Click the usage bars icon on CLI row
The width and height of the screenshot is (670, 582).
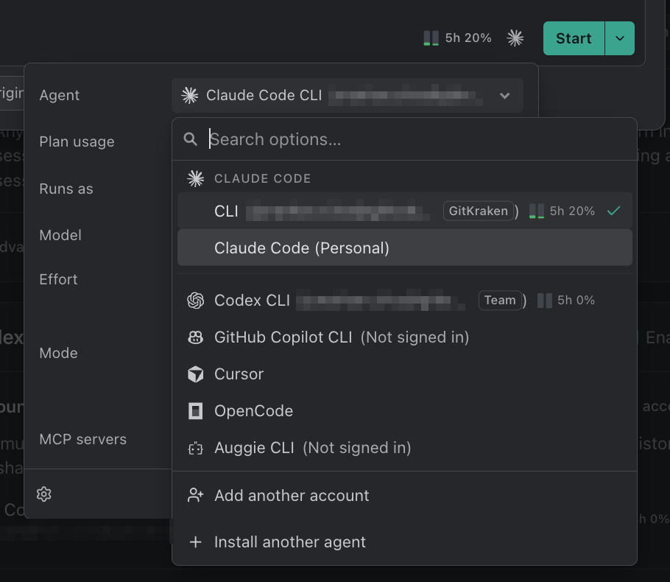click(x=536, y=211)
